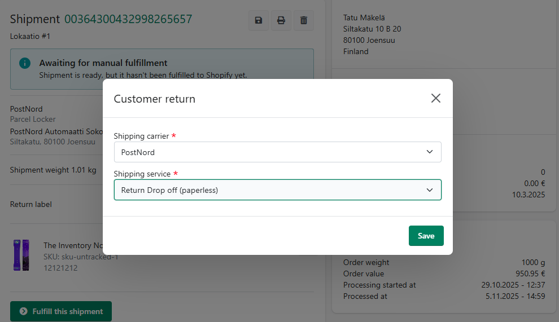
Task: Save the customer return settings
Action: (x=426, y=236)
